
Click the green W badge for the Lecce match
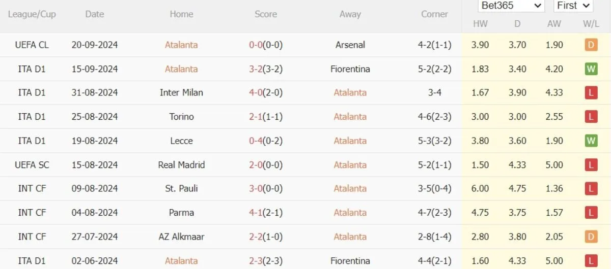pos(591,141)
